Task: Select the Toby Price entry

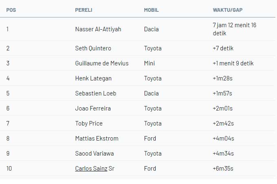Action: coord(89,123)
